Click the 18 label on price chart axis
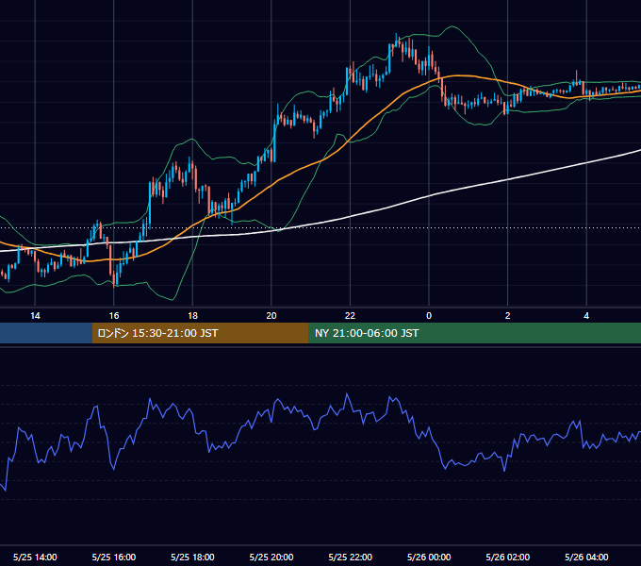 point(192,316)
